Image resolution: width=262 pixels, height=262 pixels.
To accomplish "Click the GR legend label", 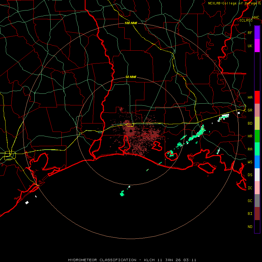I will [x=250, y=110].
